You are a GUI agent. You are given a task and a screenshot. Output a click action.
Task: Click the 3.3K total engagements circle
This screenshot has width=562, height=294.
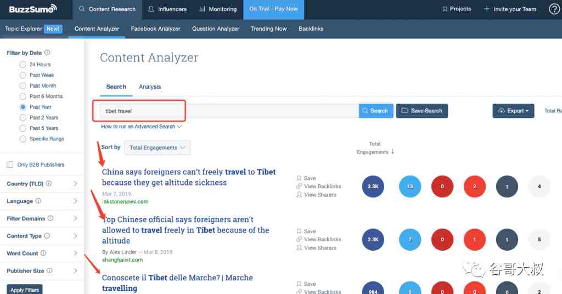click(373, 186)
